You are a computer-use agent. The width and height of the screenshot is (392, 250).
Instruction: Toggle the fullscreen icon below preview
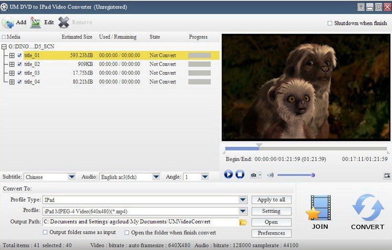[387, 175]
